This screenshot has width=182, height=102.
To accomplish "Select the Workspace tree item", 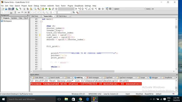I will [x=7, y=21].
